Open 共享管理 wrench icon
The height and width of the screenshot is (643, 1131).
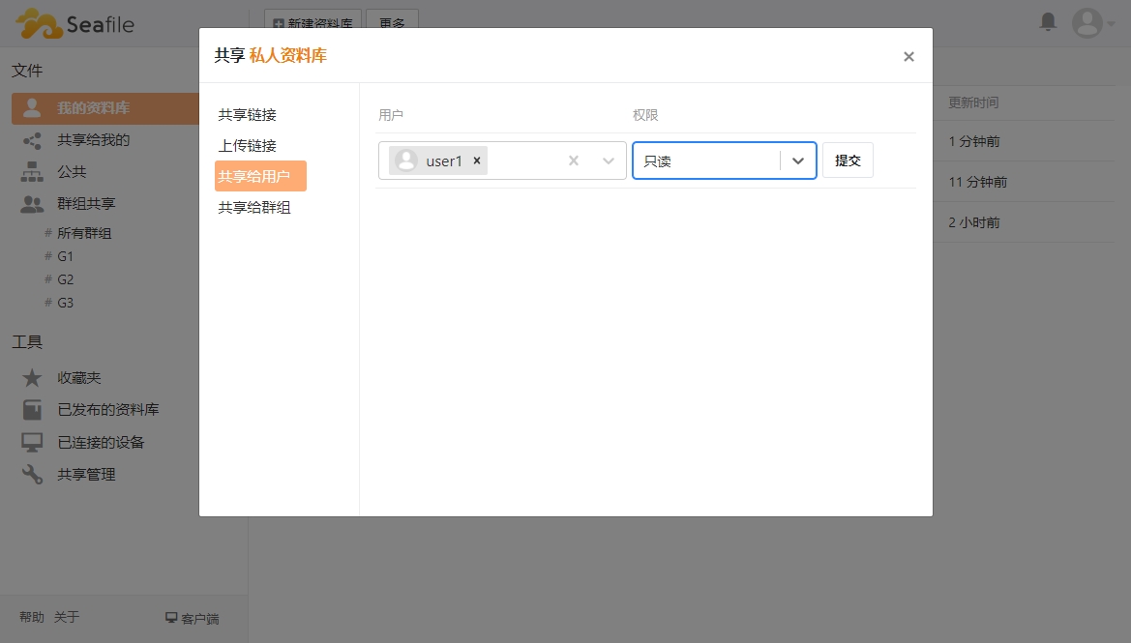[33, 475]
